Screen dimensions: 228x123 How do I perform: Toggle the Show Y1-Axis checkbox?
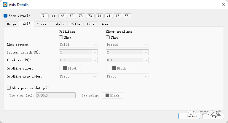point(6,16)
